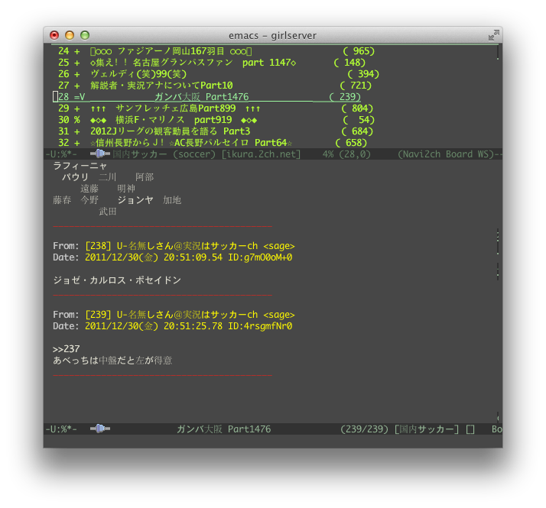This screenshot has height=508, width=546.
Task: Click the response count ( 394)
Action: pyautogui.click(x=363, y=74)
